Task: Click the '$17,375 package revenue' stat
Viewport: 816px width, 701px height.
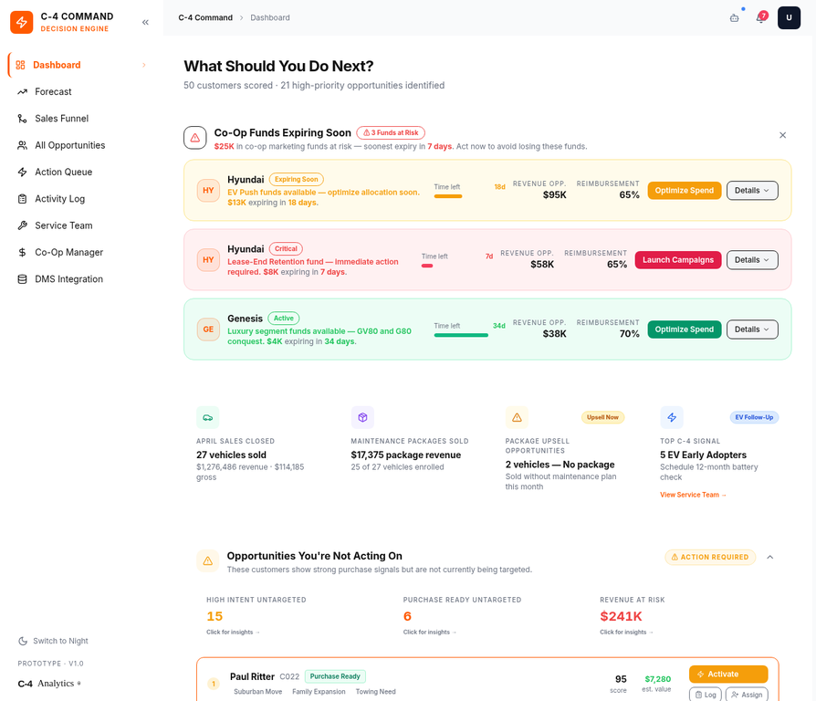Action: [406, 455]
